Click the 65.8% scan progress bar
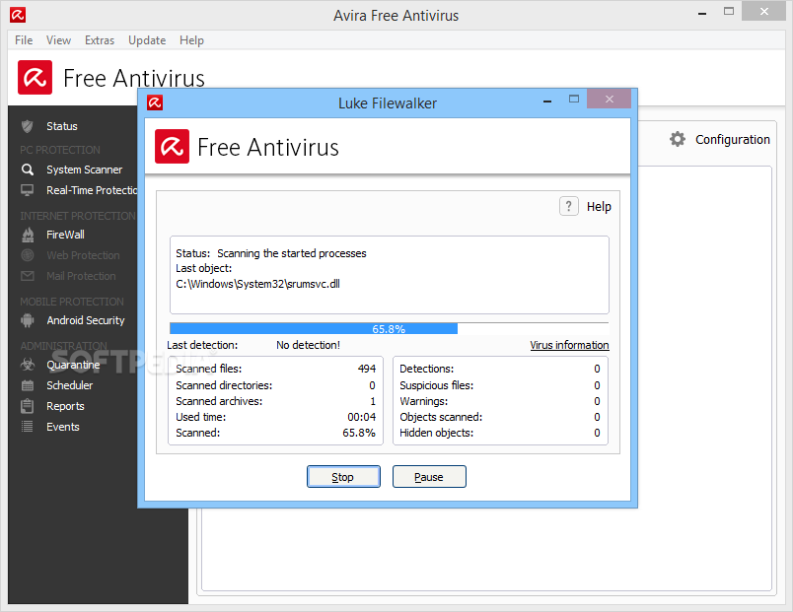The width and height of the screenshot is (793, 612). tap(389, 328)
